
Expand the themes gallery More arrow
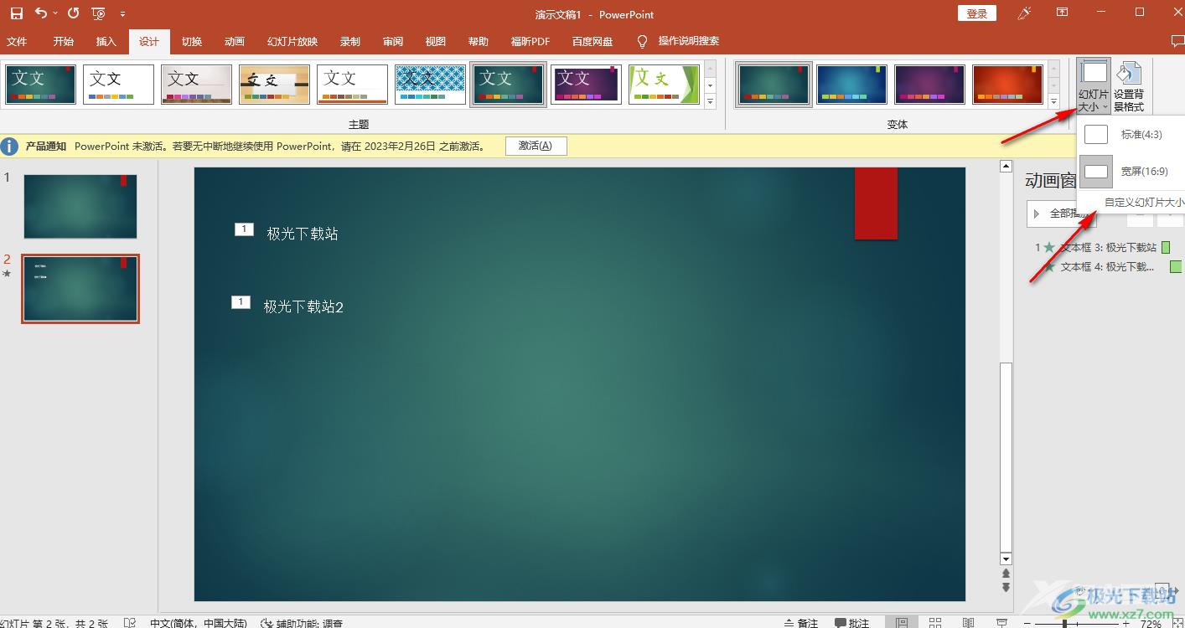[711, 101]
